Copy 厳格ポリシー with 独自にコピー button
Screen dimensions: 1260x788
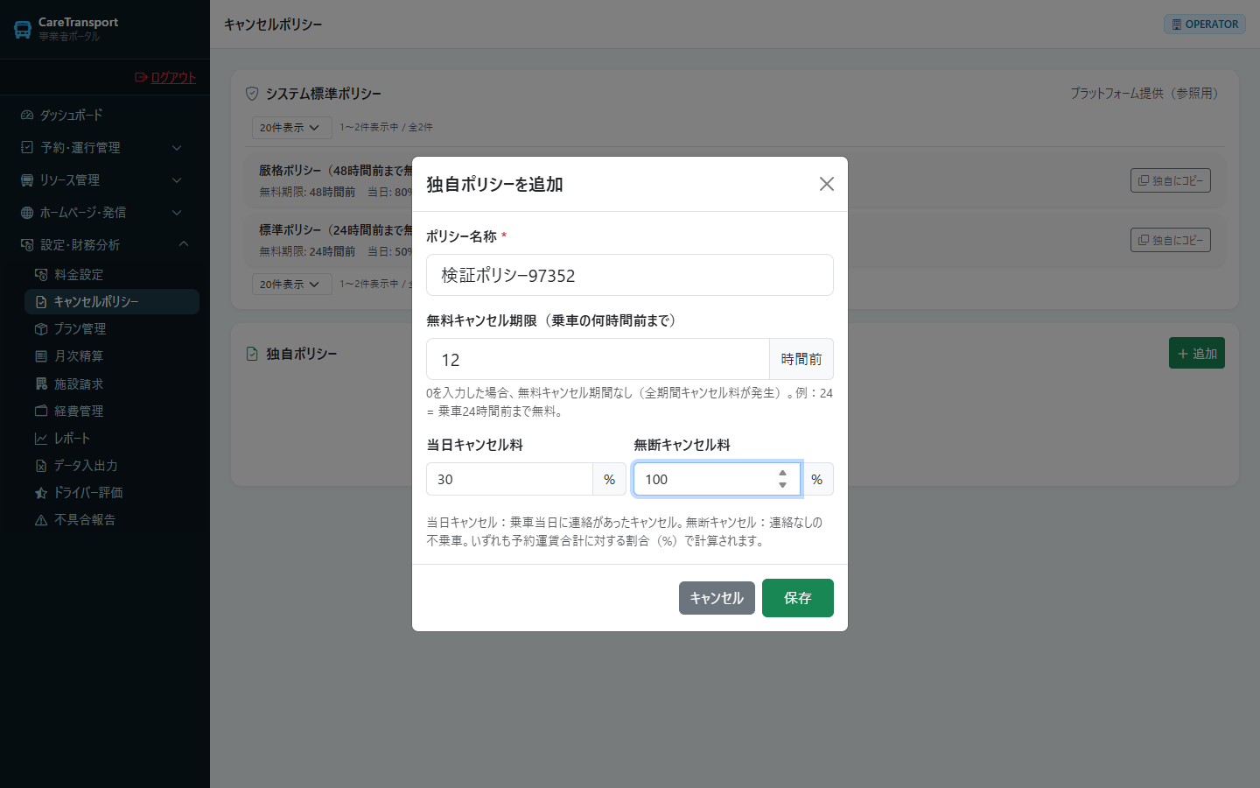1171,180
